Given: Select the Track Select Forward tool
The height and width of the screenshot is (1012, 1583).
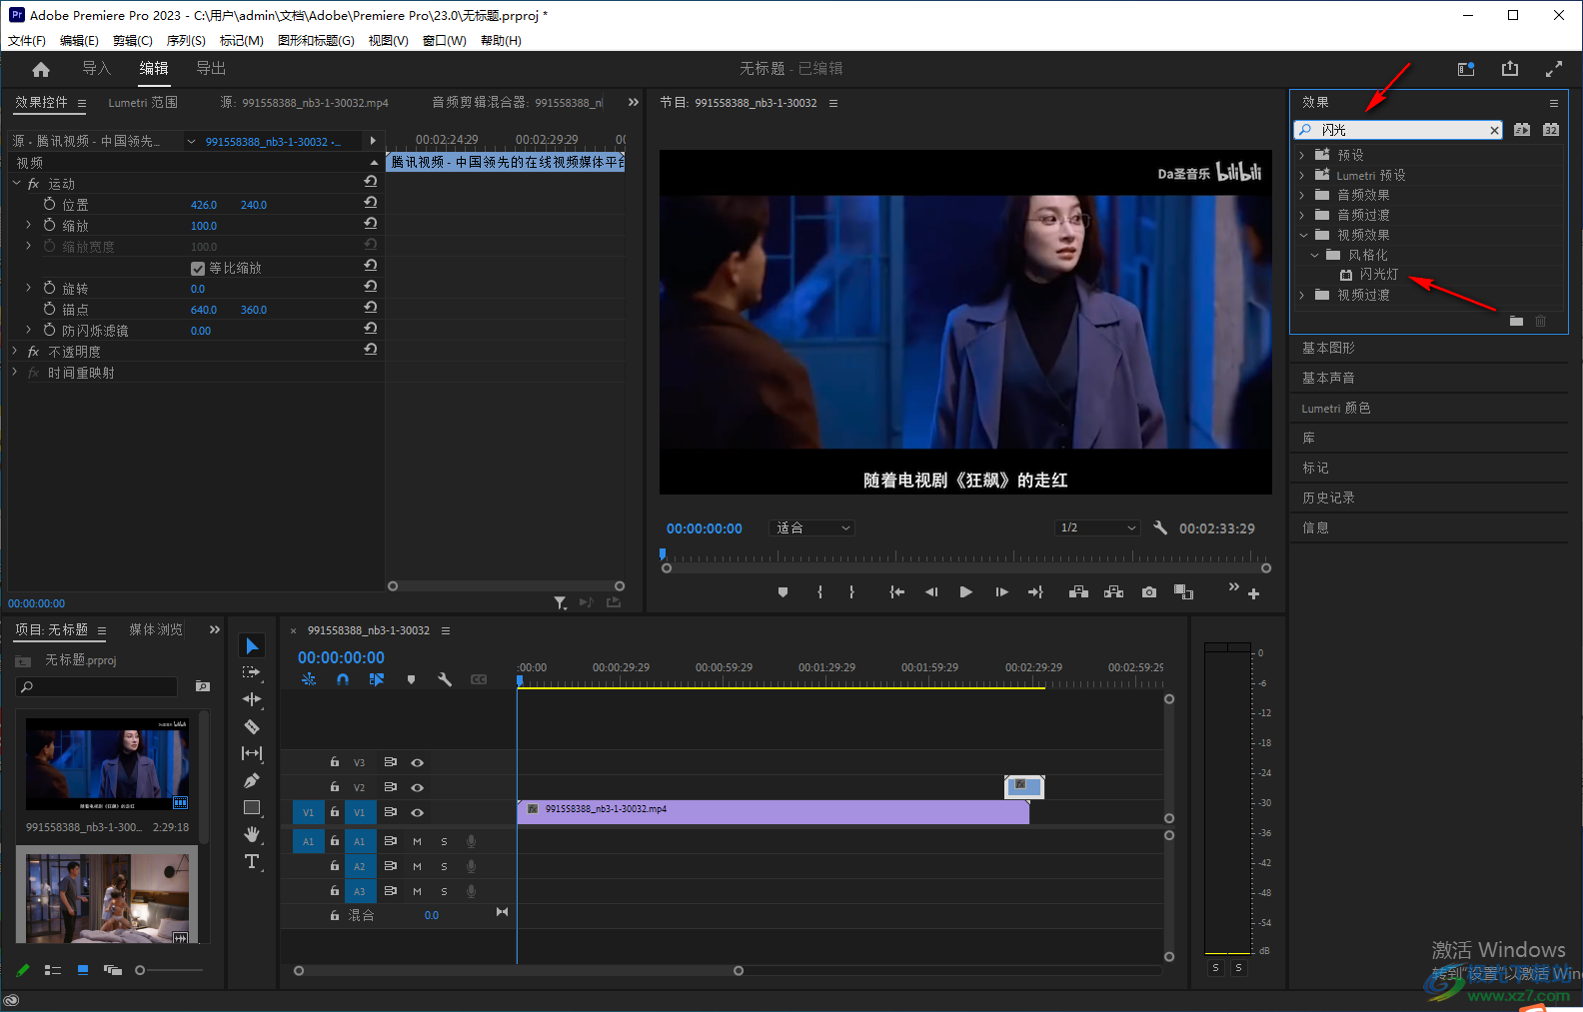Looking at the screenshot, I should click(252, 672).
